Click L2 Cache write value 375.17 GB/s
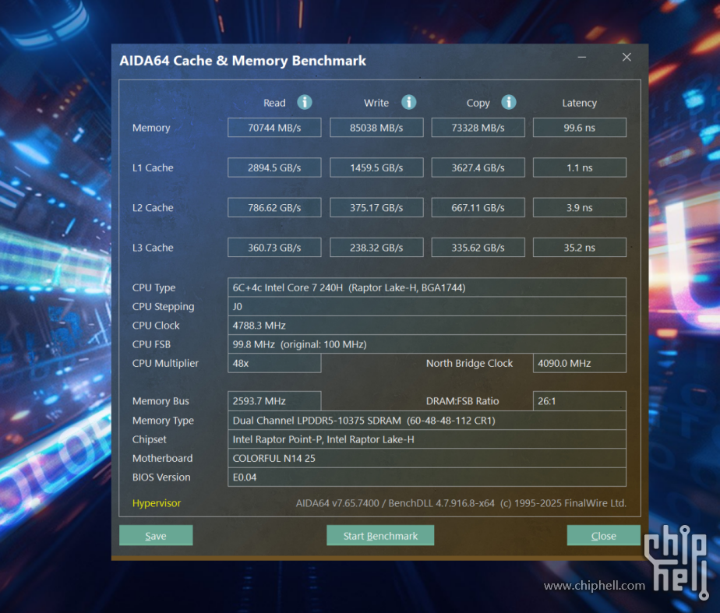The height and width of the screenshot is (613, 720). pyautogui.click(x=376, y=207)
